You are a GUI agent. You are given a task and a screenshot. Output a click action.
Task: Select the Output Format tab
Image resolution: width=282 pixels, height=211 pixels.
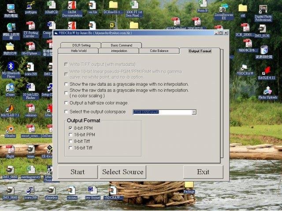[200, 51]
